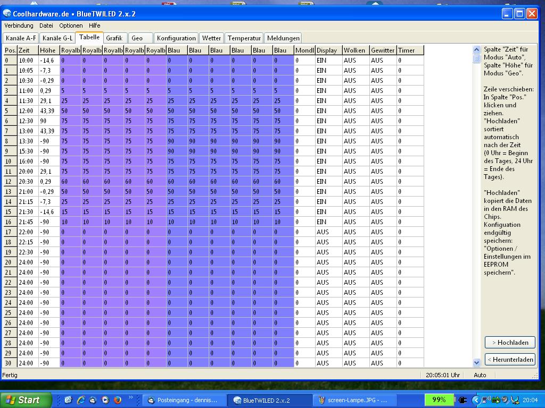The image size is (545, 408).
Task: Expand the quick launch overflow chevron
Action: [131, 397]
